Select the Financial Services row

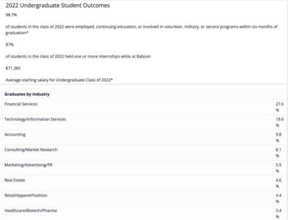click(x=144, y=107)
